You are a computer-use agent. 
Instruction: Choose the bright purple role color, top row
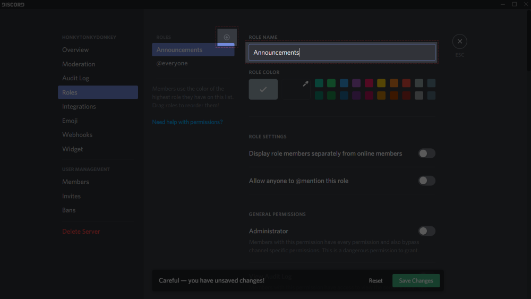[x=356, y=83]
